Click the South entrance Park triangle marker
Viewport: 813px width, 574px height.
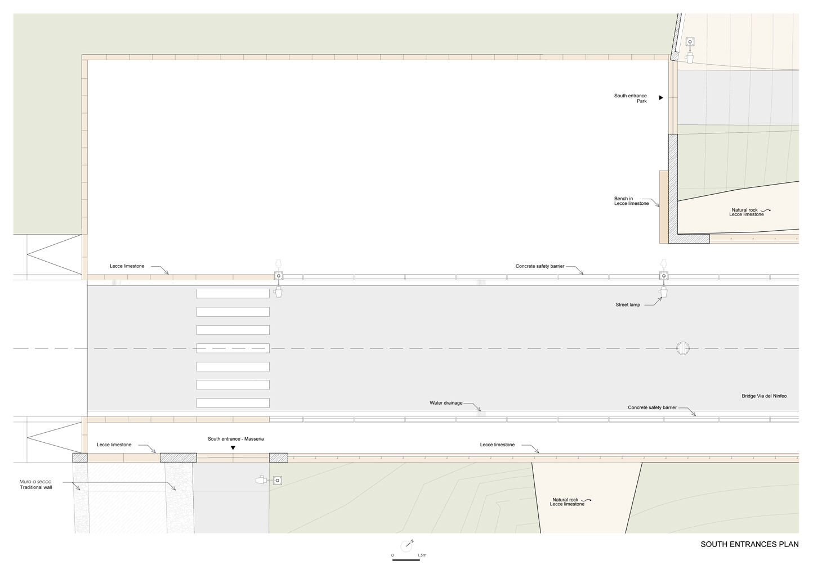(x=661, y=98)
